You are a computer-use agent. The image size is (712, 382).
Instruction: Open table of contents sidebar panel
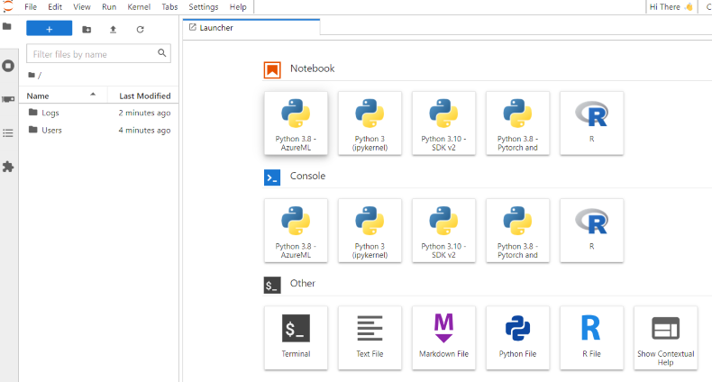pyautogui.click(x=8, y=133)
